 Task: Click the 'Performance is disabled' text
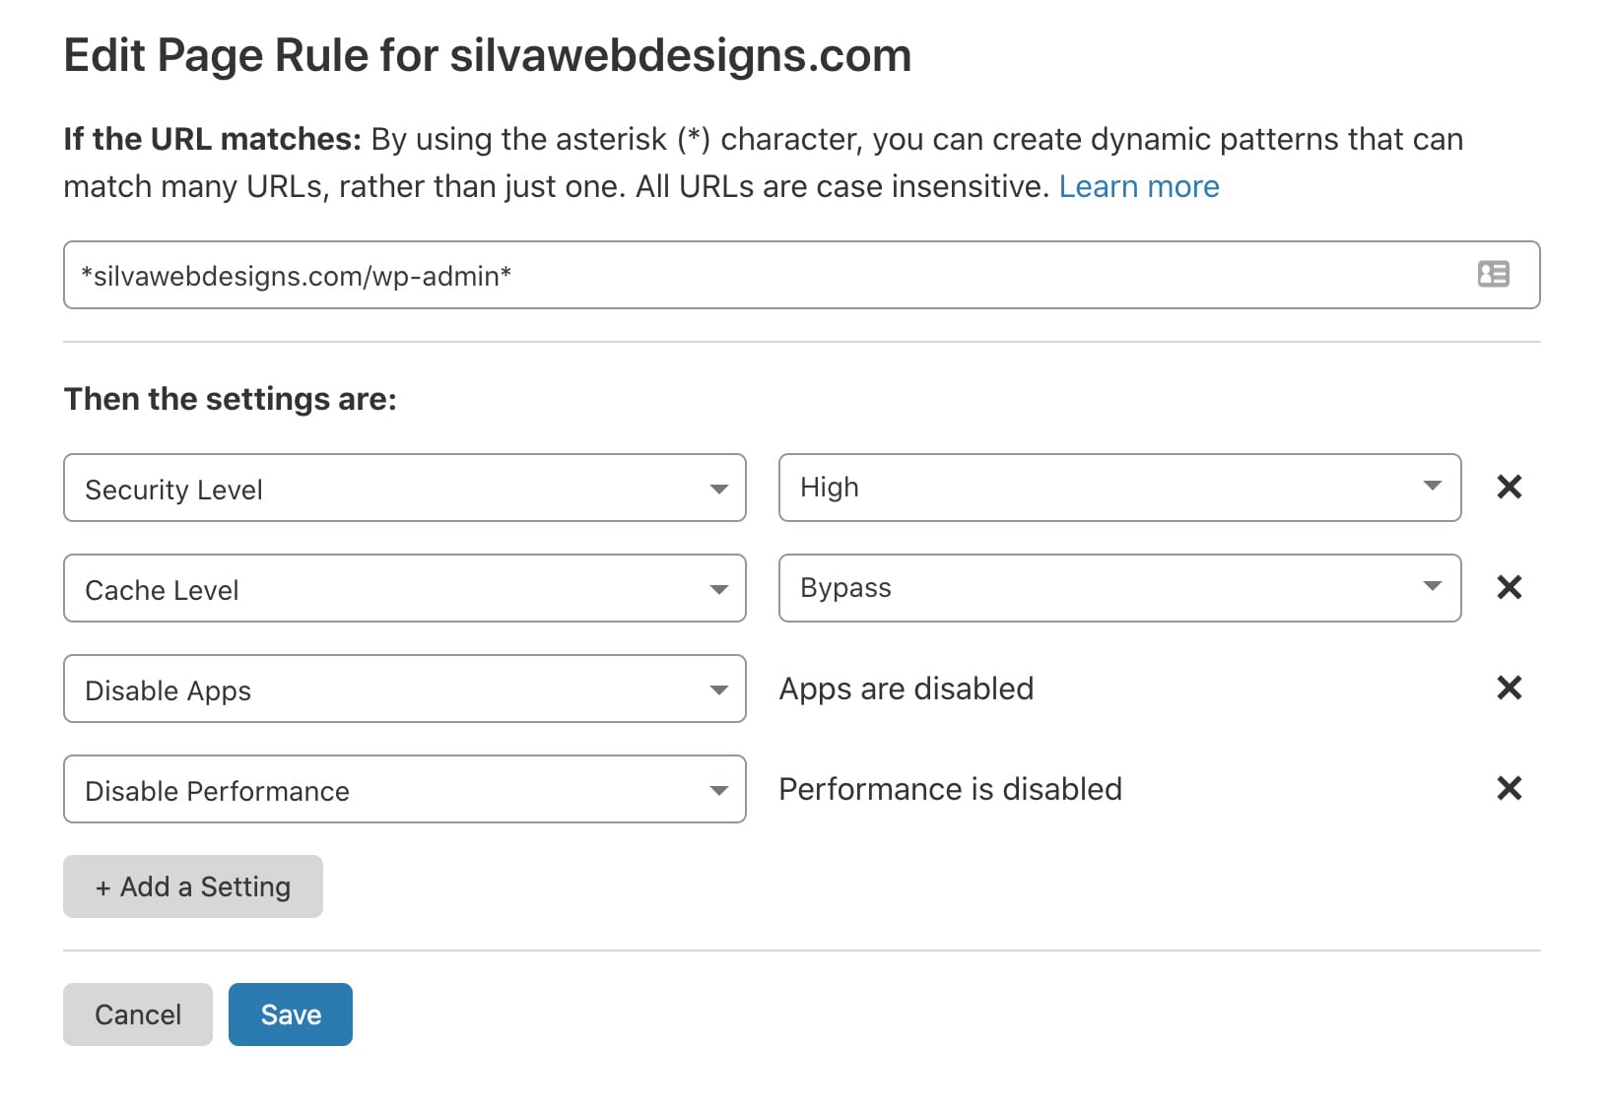[x=951, y=789]
